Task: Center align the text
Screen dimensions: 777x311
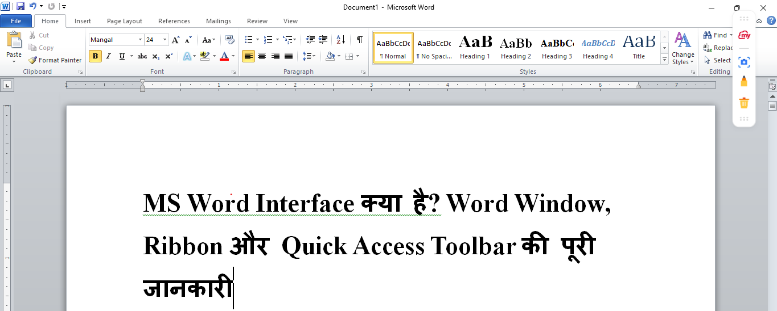Action: coord(262,56)
